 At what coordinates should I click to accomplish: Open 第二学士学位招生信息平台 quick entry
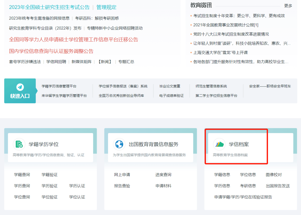pyautogui.click(x=216, y=96)
